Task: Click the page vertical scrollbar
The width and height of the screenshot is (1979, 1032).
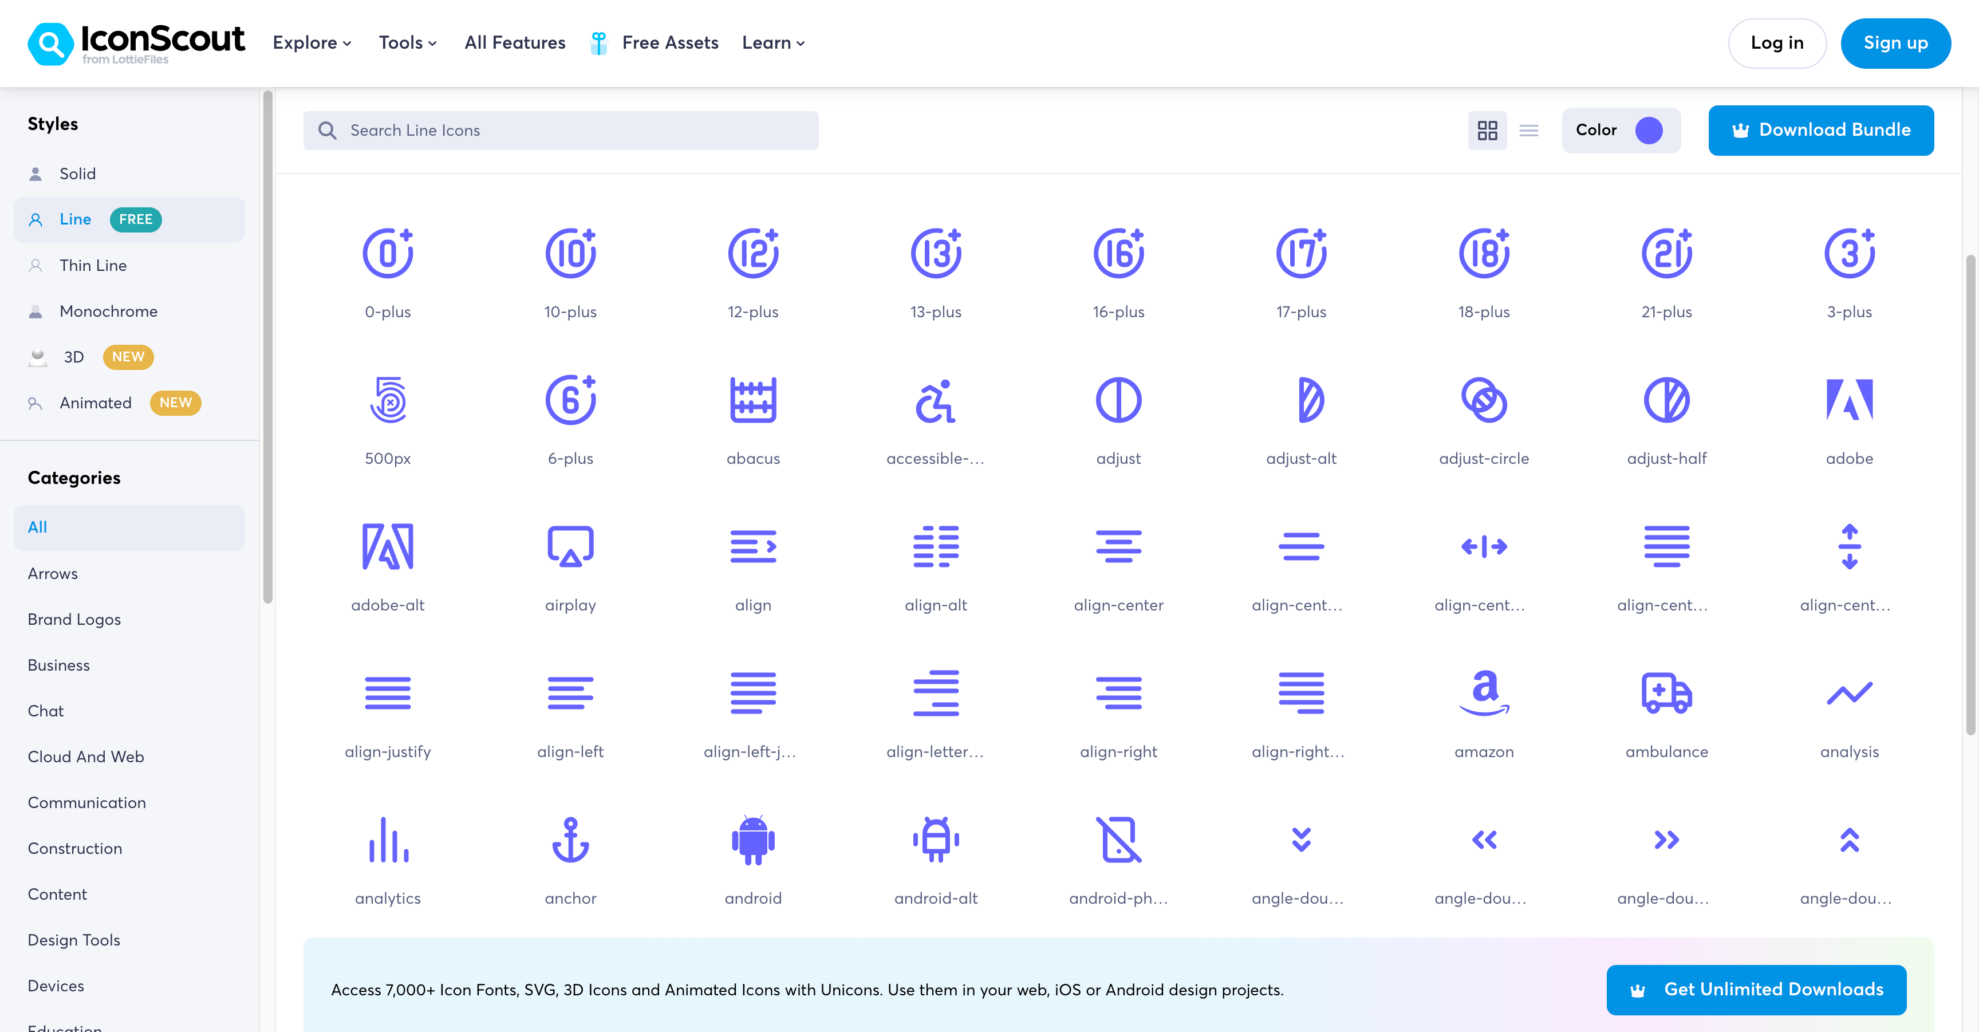Action: pos(1970,495)
